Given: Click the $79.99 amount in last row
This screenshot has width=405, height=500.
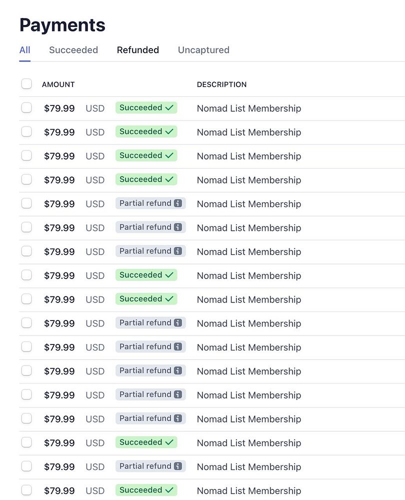Looking at the screenshot, I should [x=59, y=491].
